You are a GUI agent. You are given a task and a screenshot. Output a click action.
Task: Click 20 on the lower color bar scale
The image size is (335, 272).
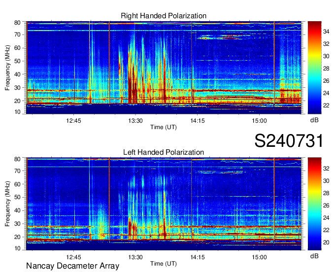click(x=326, y=242)
